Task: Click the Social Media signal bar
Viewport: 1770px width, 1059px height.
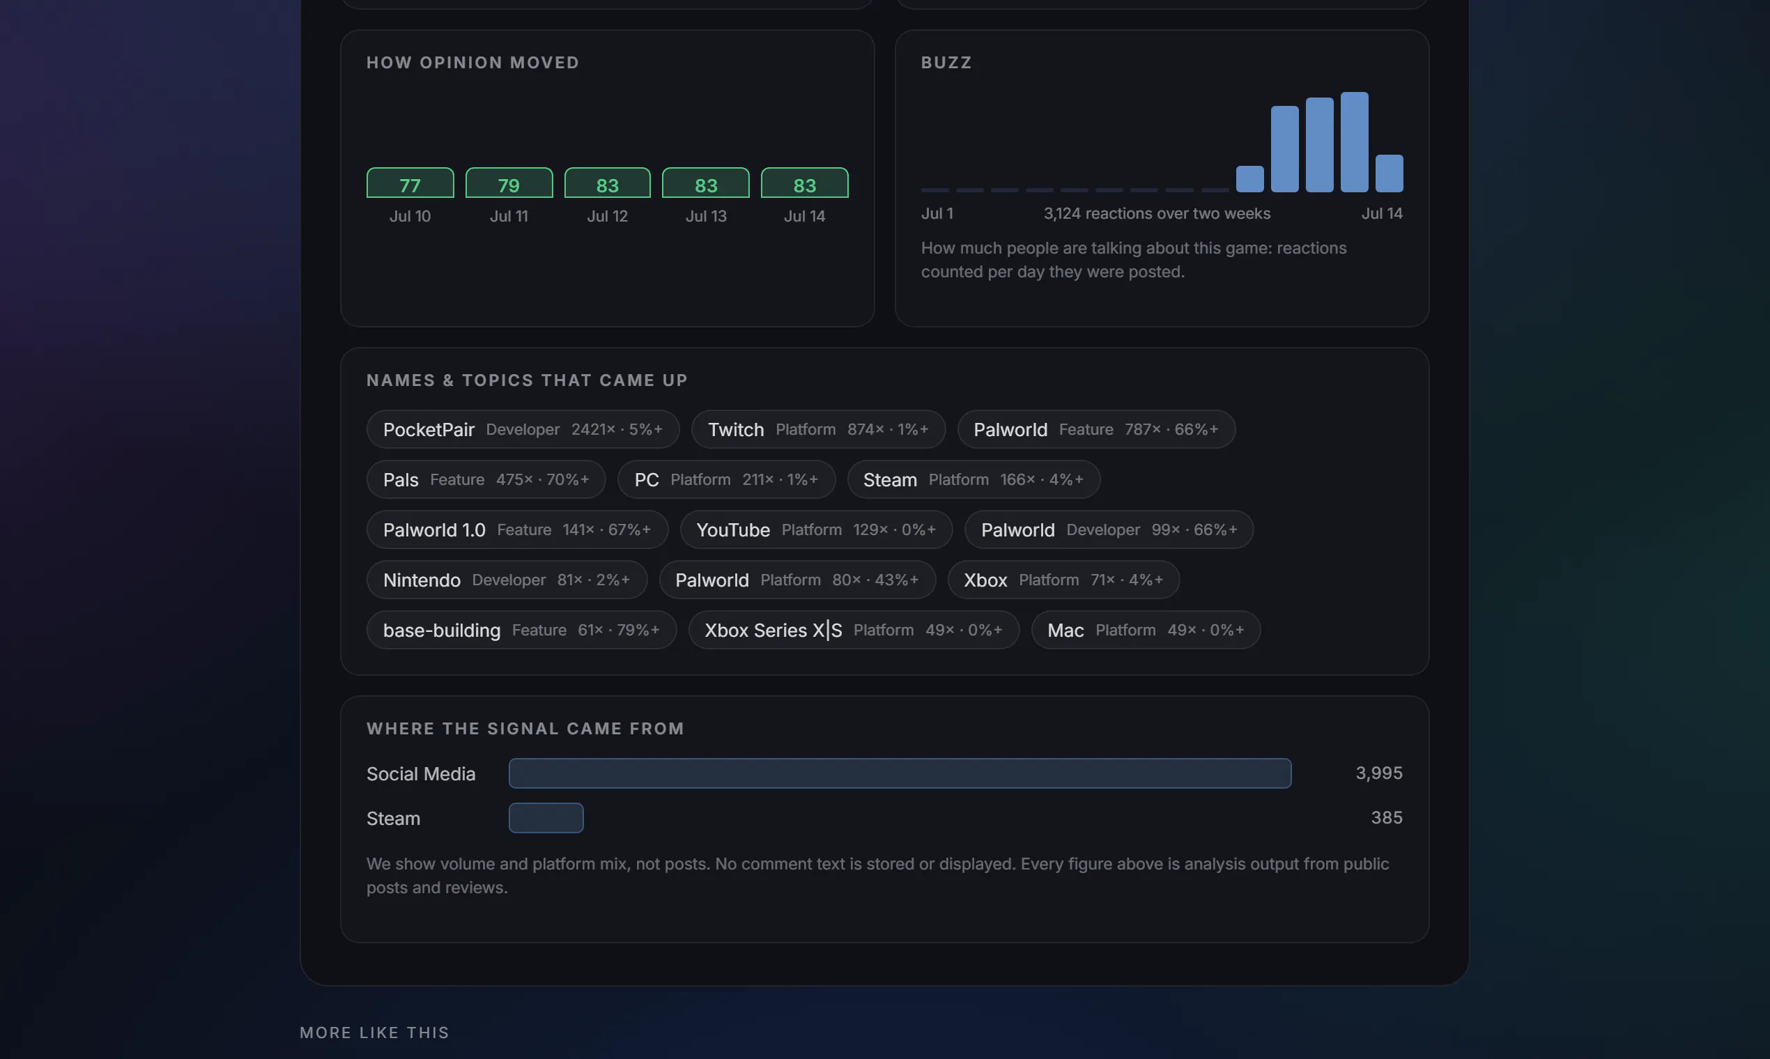Action: (899, 773)
